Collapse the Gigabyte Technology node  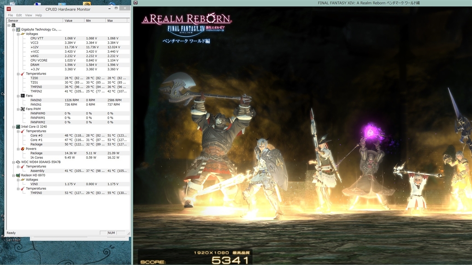pyautogui.click(x=13, y=30)
